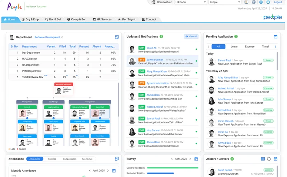Open the HR Portal dropdown

coord(190,2)
